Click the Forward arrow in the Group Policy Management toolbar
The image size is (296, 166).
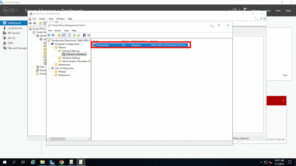pyautogui.click(x=35, y=23)
